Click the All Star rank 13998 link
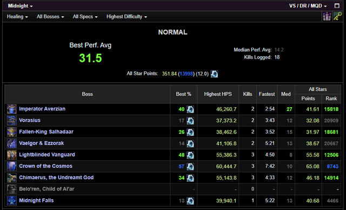346x210 pixels. 187,74
